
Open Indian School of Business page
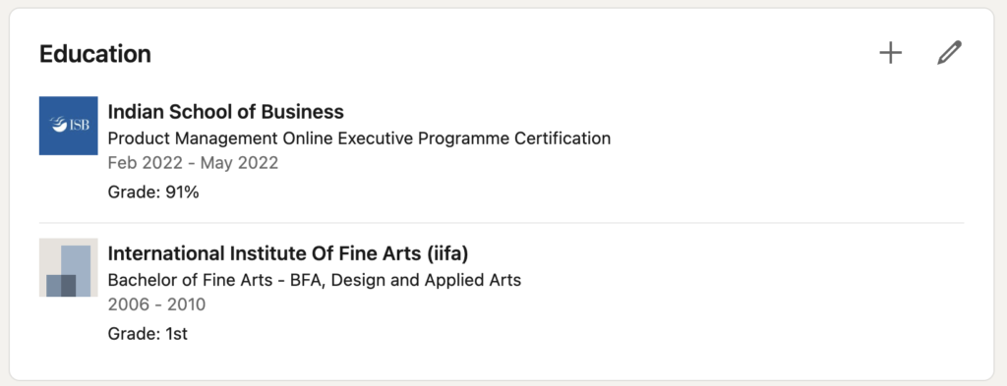[x=225, y=112]
